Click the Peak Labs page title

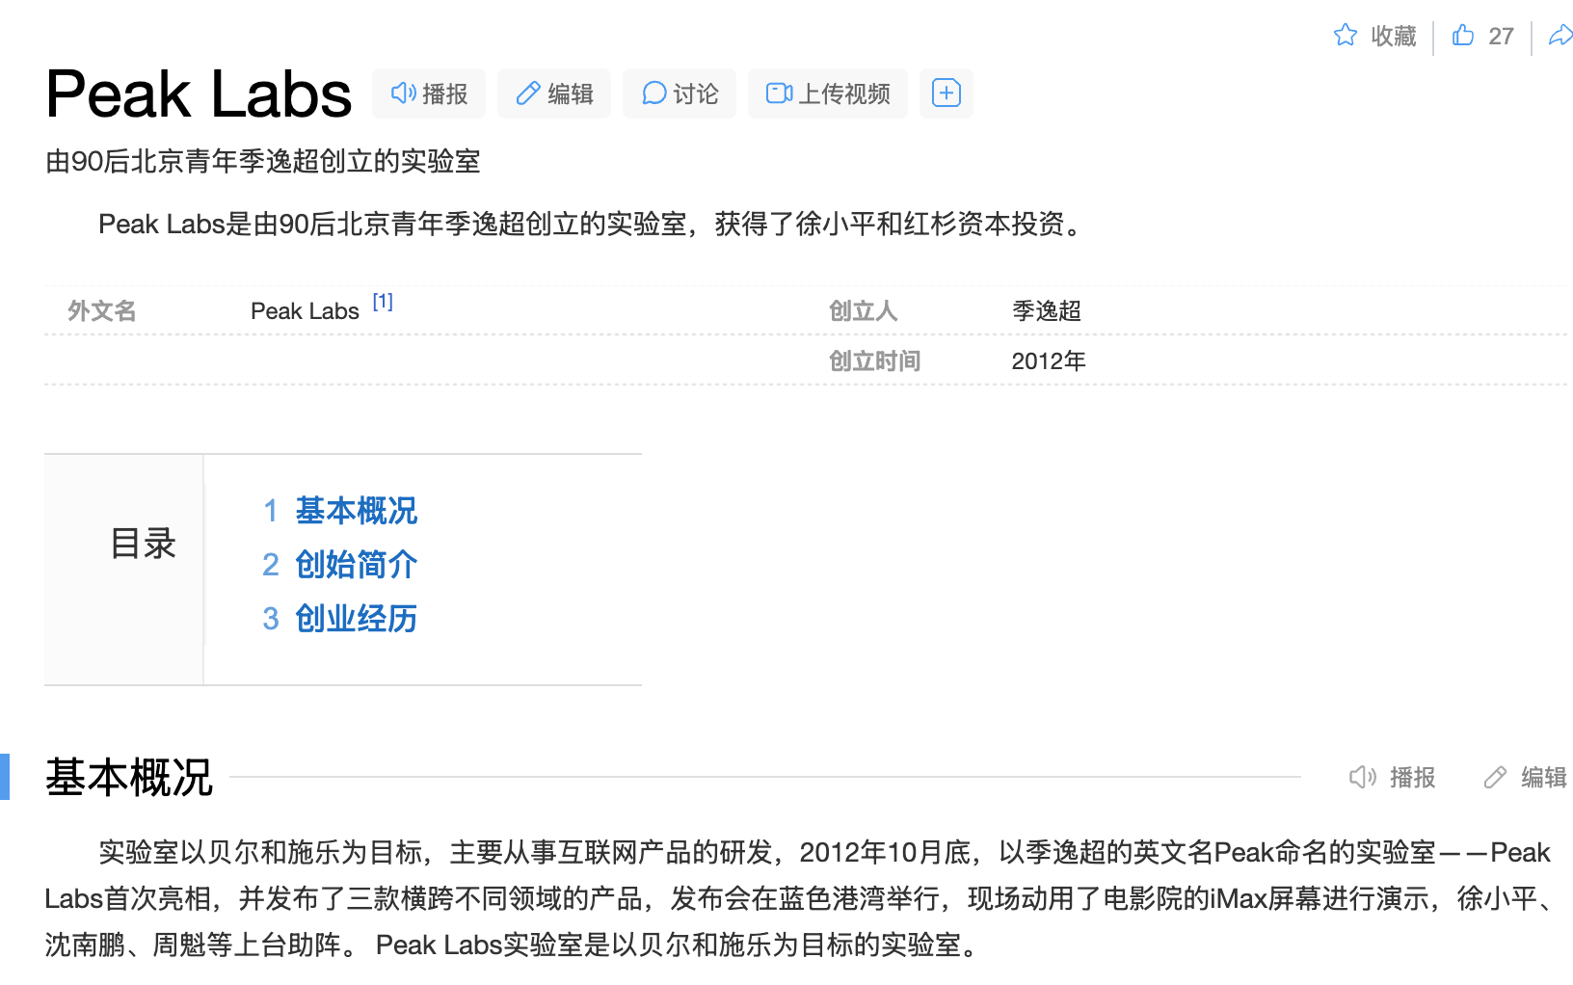pyautogui.click(x=199, y=94)
